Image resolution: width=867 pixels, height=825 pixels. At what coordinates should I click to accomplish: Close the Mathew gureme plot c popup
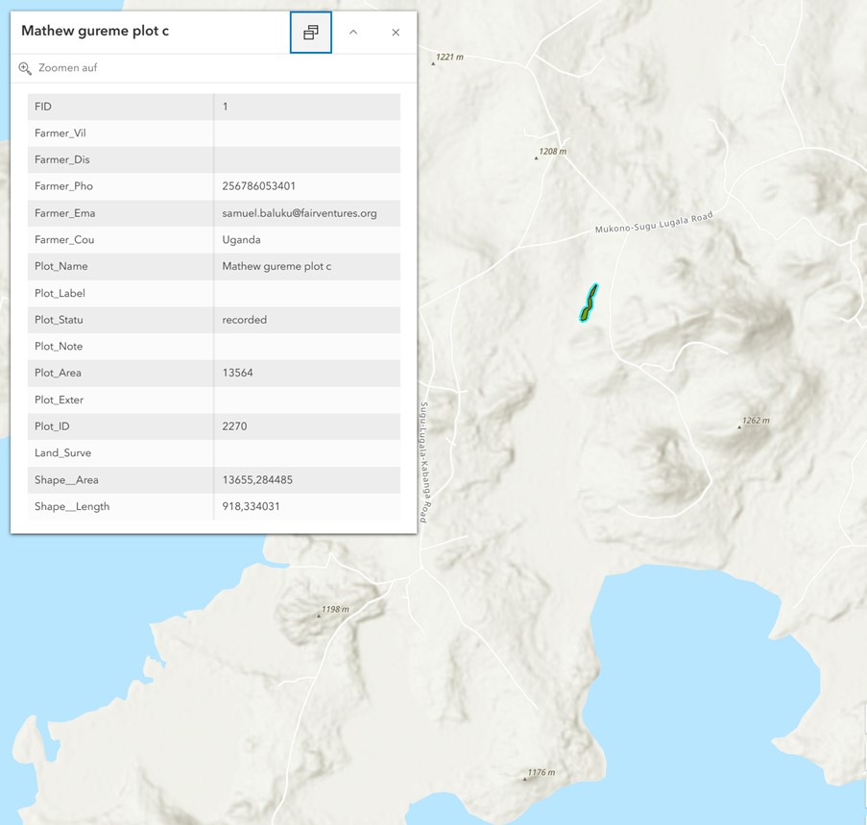(x=396, y=33)
